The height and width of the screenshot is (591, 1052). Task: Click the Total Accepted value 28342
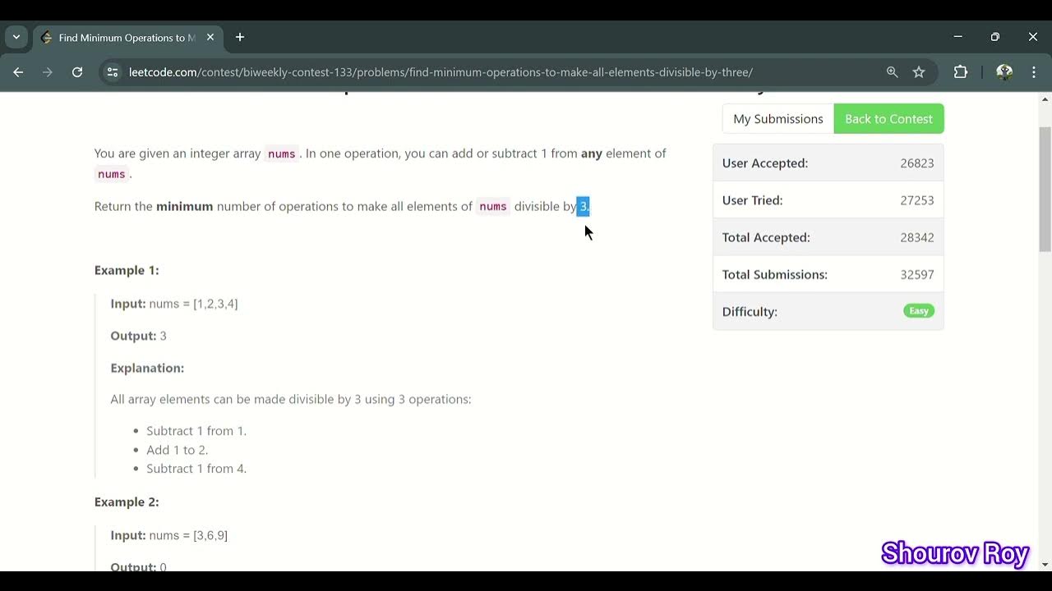click(x=916, y=237)
